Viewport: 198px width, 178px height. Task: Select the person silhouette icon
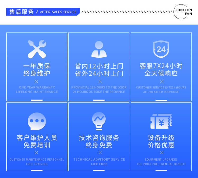[99, 49]
